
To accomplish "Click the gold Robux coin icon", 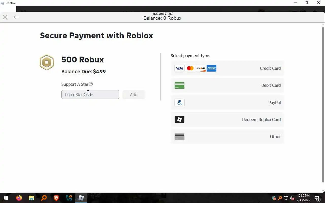I will (x=47, y=62).
